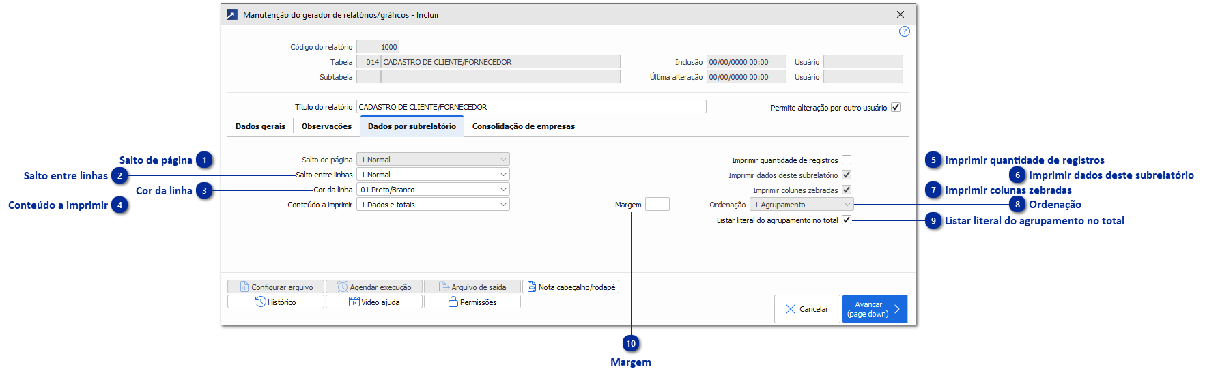
Task: Open the Conteúdo a imprimir dropdown
Action: pos(433,205)
